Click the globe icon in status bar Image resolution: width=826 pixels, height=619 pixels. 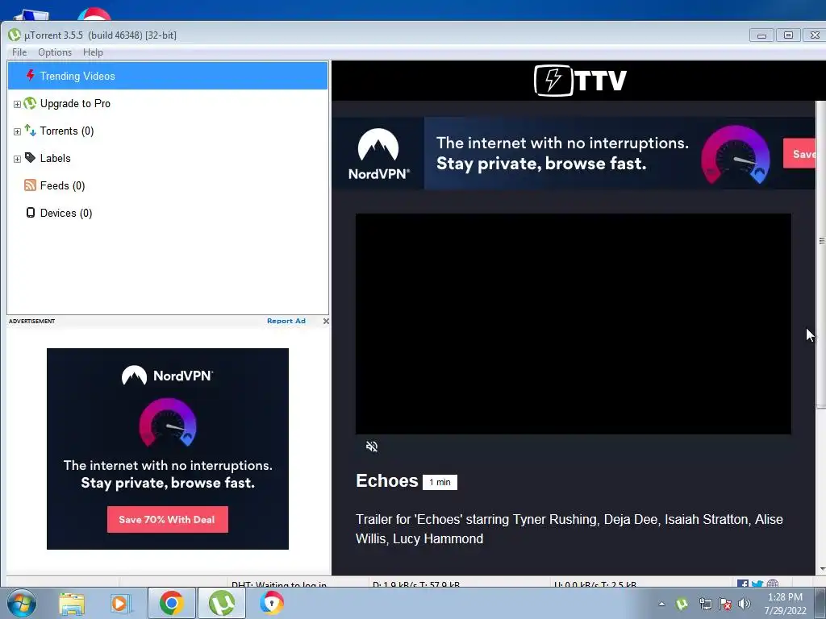click(x=773, y=584)
